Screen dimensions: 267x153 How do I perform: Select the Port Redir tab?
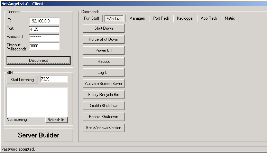point(162,18)
